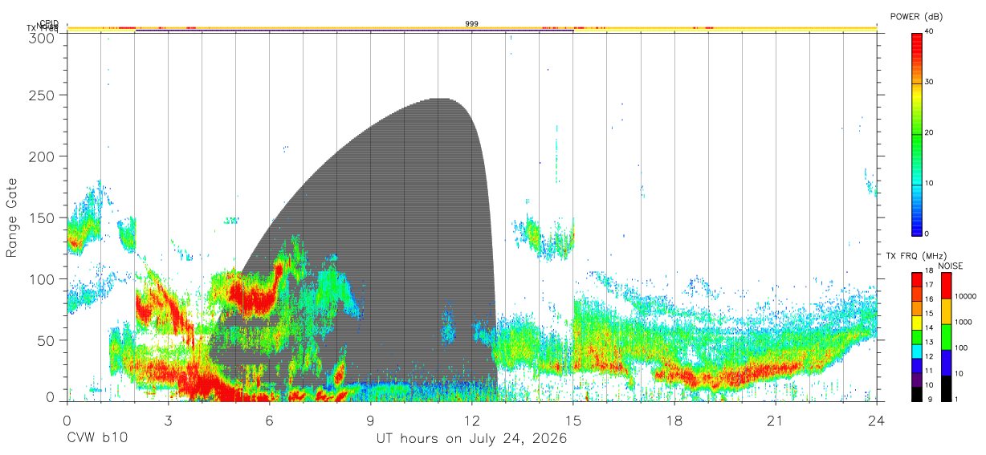Click the 18 tick label on the UT hours axis
986x455 pixels.
[x=674, y=420]
